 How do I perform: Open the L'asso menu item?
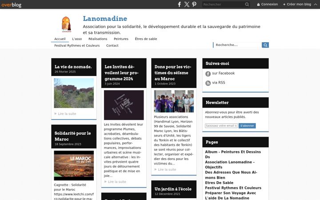pos(77,39)
